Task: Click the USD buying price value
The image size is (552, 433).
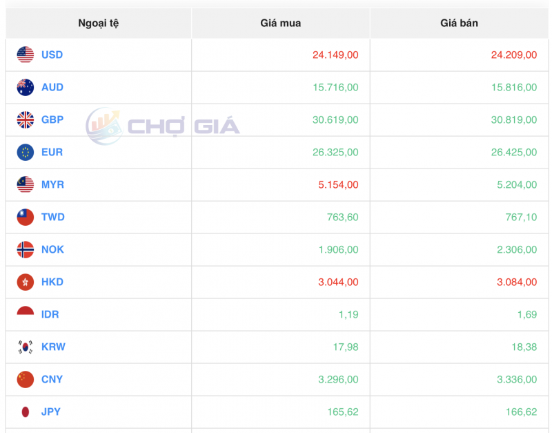Action: pos(334,55)
